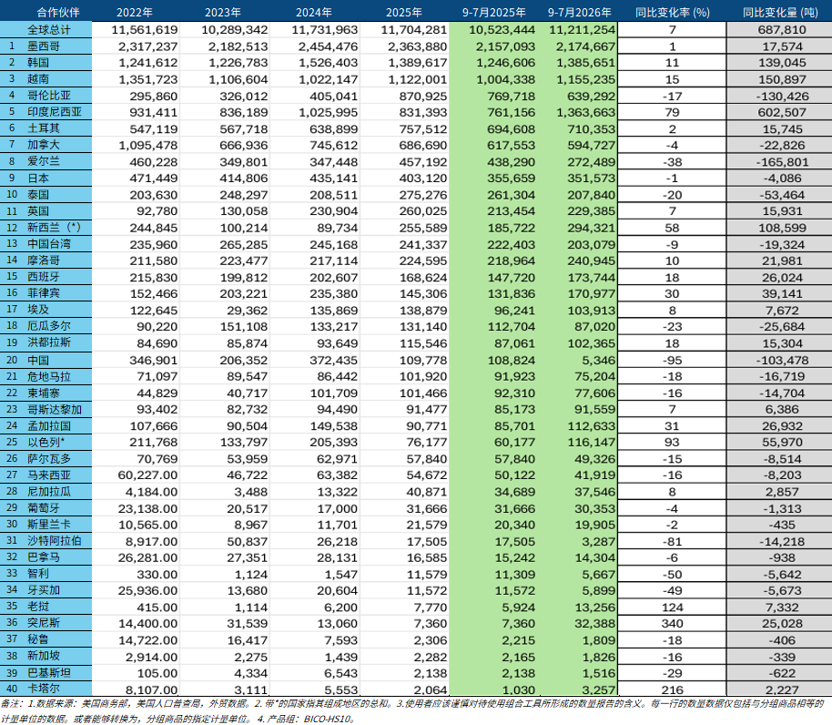Select the 泰国 row label
Screen dimensions: 832x725
38,194
